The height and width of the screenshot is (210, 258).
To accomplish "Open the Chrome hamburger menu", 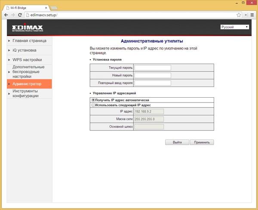I will tap(252, 15).
